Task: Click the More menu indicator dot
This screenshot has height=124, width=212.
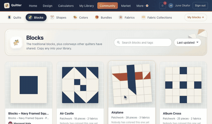Action: pos(147,6)
